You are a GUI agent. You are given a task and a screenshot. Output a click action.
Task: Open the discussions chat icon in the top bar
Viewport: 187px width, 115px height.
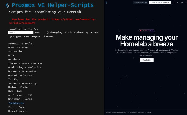(x=182, y=3)
